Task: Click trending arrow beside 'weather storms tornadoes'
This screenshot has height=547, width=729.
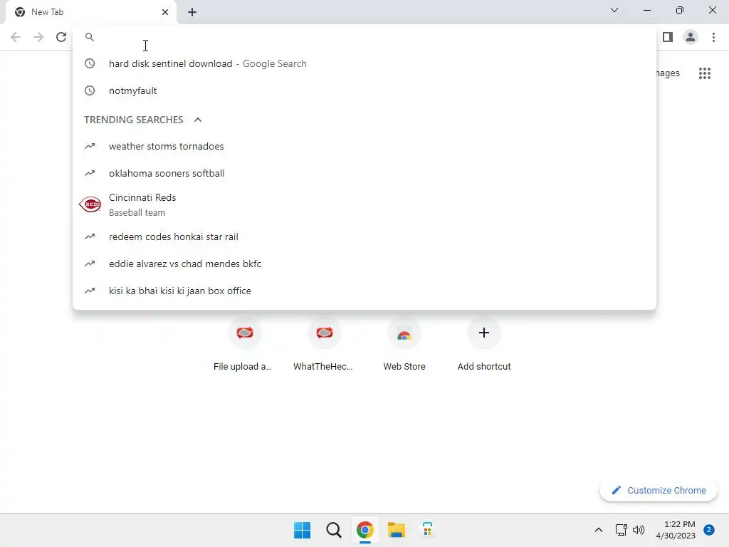Action: [90, 146]
